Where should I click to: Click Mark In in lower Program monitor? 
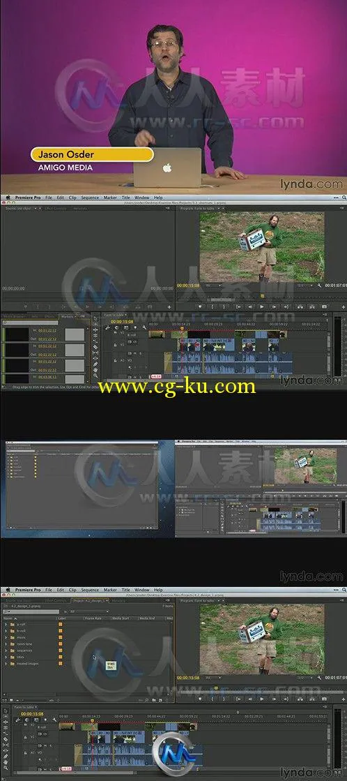(x=213, y=699)
